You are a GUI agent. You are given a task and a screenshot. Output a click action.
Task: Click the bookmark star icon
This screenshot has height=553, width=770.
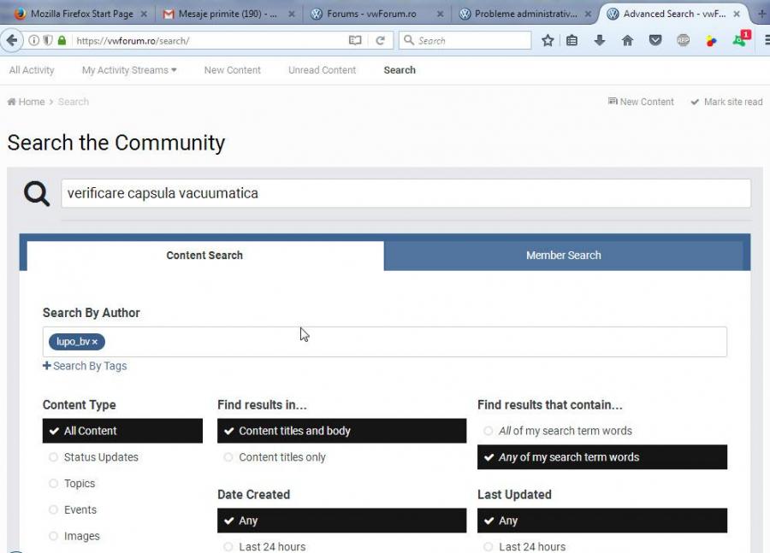(x=548, y=40)
